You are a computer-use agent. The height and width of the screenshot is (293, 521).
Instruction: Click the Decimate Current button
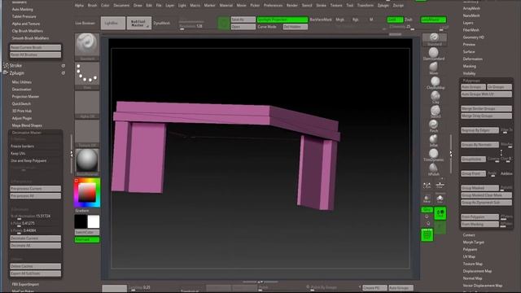36,238
